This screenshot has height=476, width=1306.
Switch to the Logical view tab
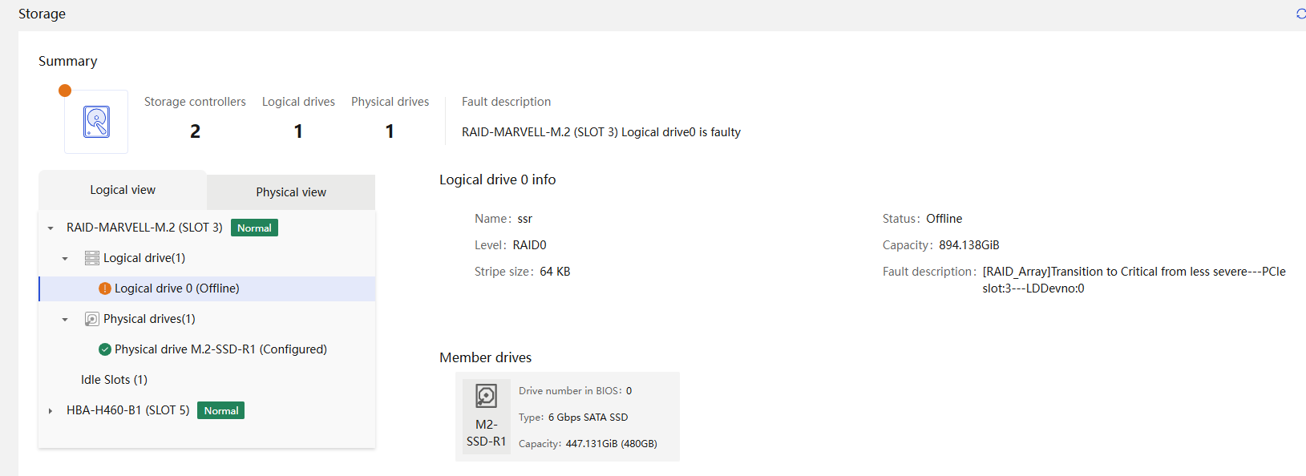click(x=123, y=190)
